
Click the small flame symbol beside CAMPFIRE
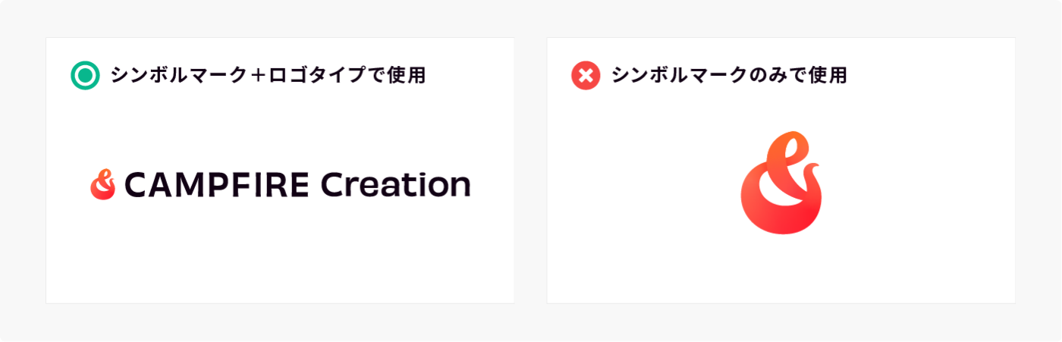[102, 185]
